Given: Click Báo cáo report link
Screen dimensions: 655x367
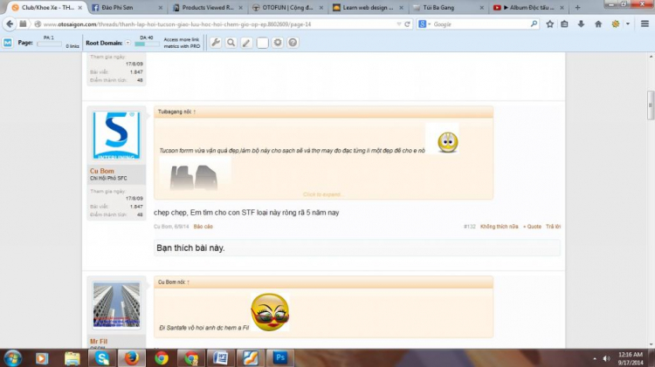Looking at the screenshot, I should pyautogui.click(x=203, y=227).
